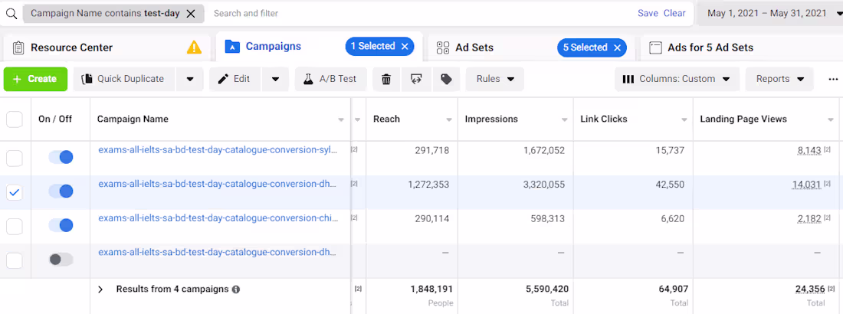Screen dimensions: 843x314
Task: Switch to the Ad Sets tab
Action: tap(475, 47)
